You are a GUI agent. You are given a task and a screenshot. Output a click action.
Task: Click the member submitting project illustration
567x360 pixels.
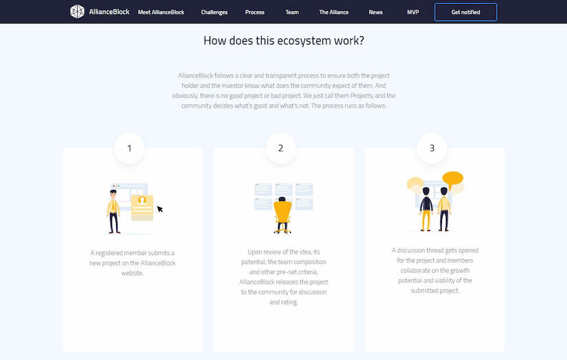134,208
